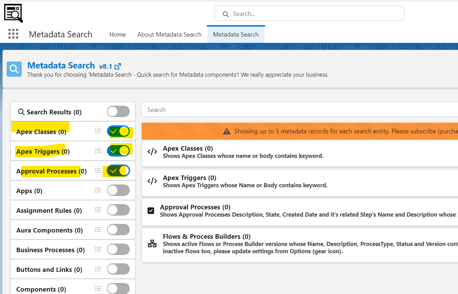Screen dimensions: 458x294
Task: Click the list icon beside Apex Classes
Action: pyautogui.click(x=98, y=131)
